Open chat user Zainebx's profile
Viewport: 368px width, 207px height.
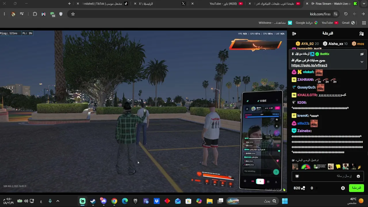pos(304,131)
